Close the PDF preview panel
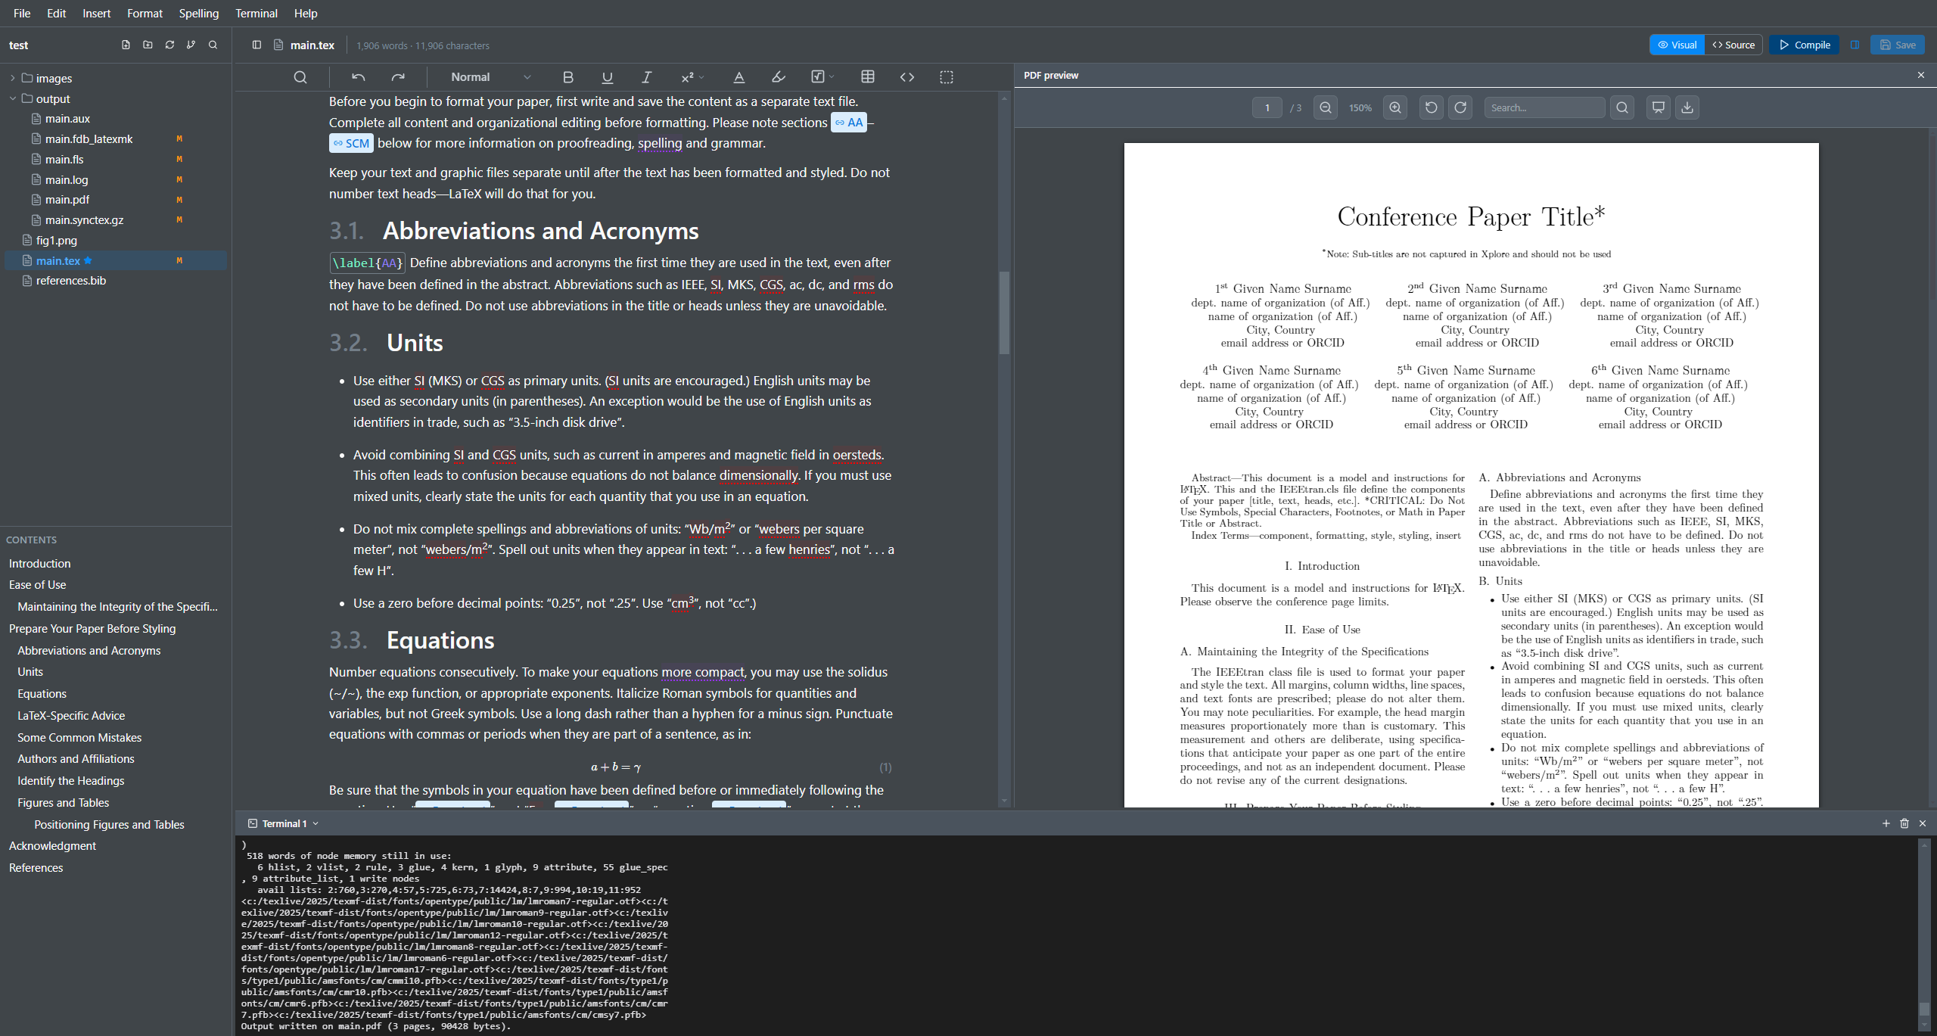 [1920, 75]
